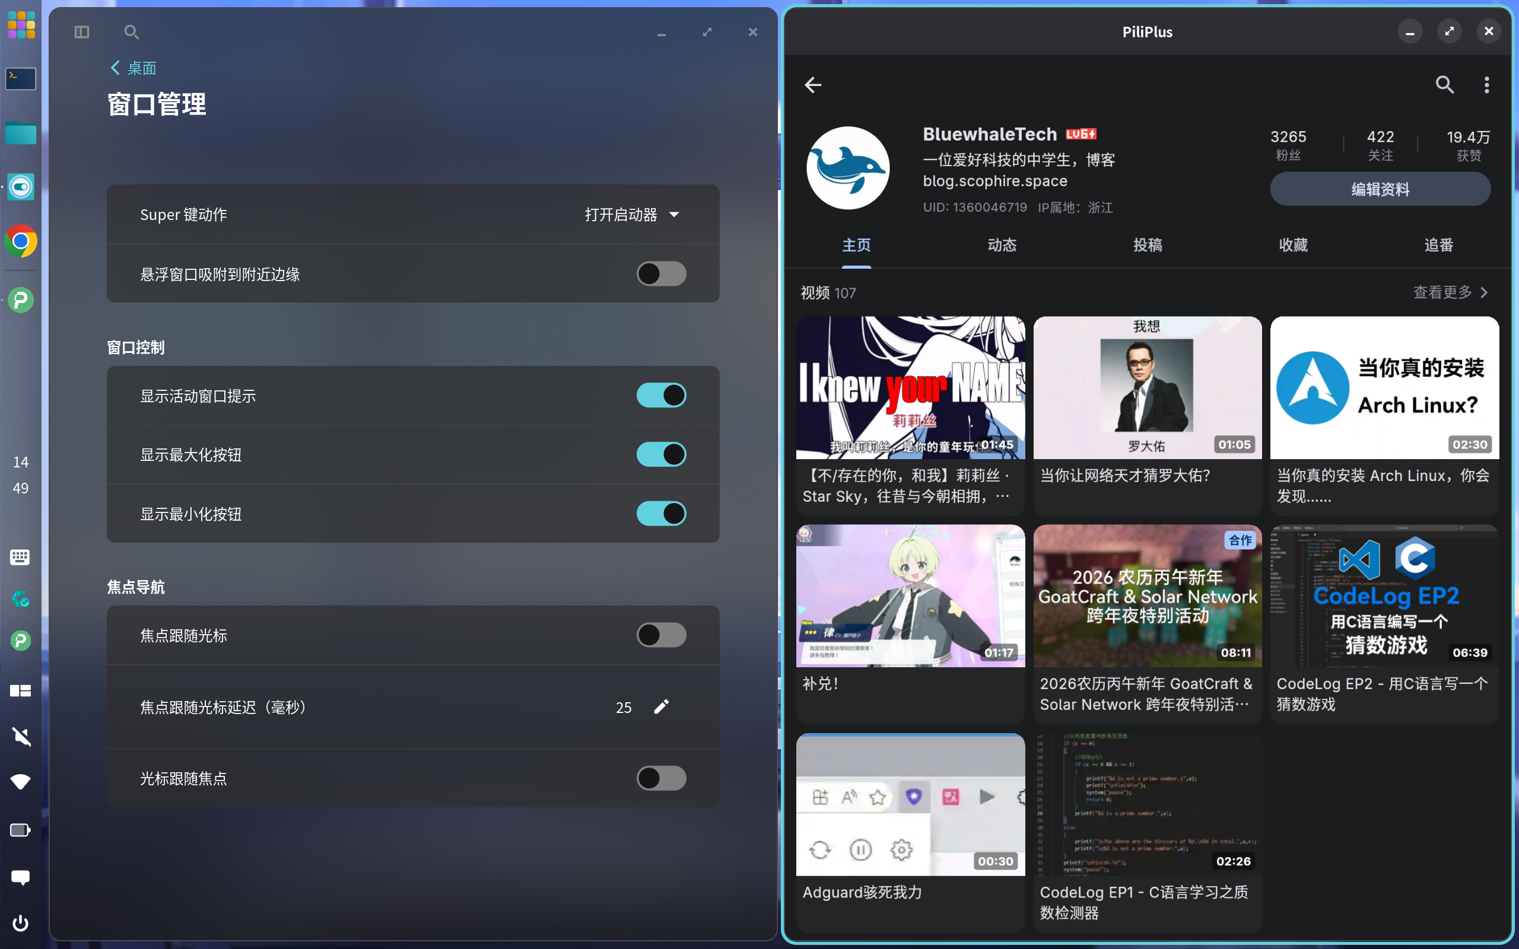Edit the focus-follow delay with the pencil icon
Image resolution: width=1519 pixels, height=949 pixels.
[x=662, y=707]
